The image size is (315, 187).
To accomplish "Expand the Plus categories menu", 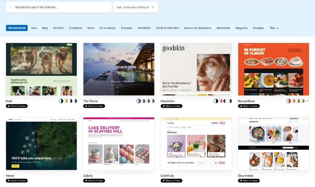I will point(274,28).
